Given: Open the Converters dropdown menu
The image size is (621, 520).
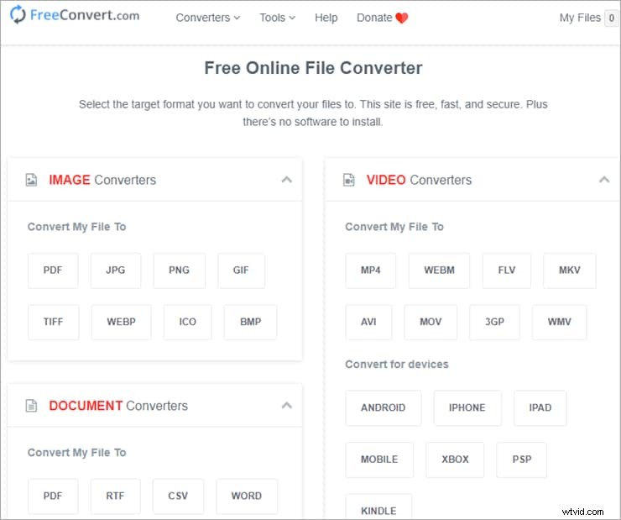Looking at the screenshot, I should pyautogui.click(x=208, y=18).
